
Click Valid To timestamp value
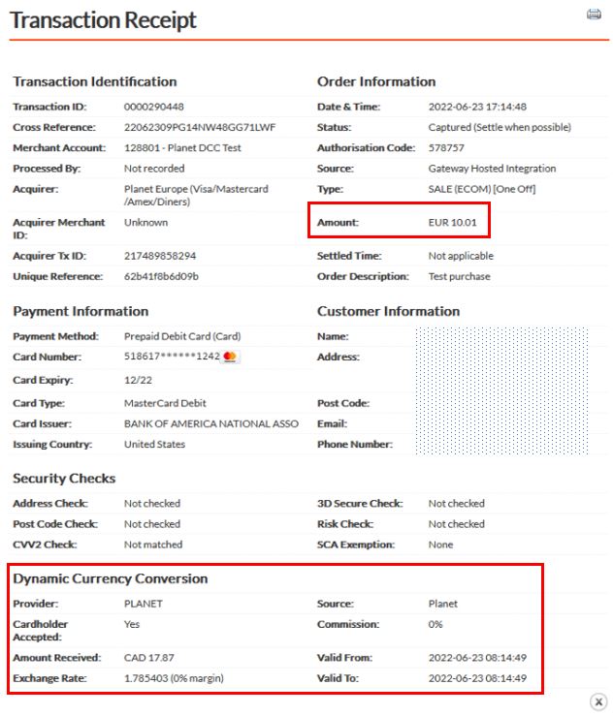(477, 678)
